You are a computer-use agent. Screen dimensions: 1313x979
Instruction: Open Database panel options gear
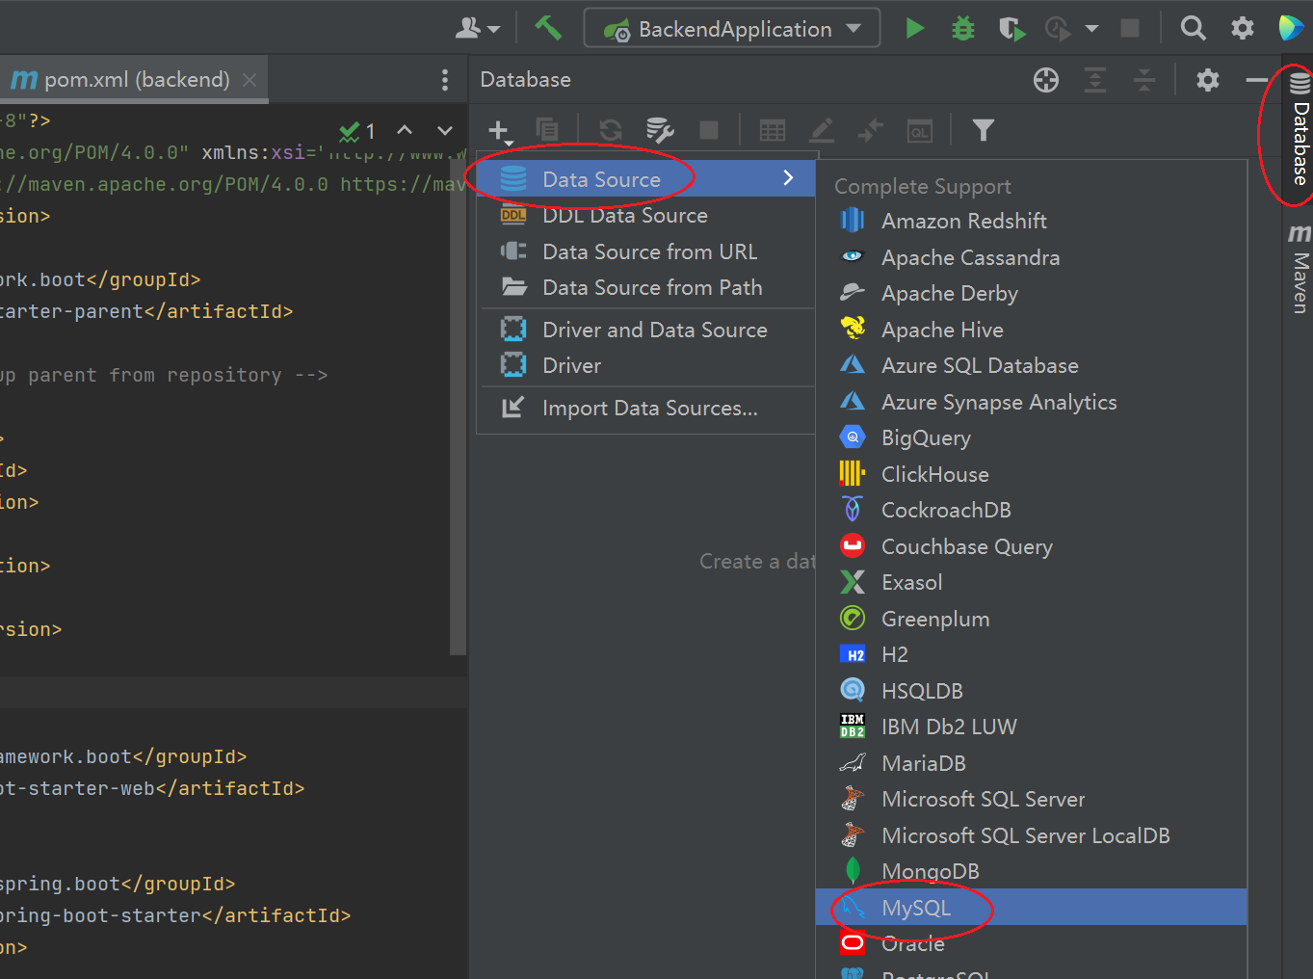click(x=1208, y=80)
